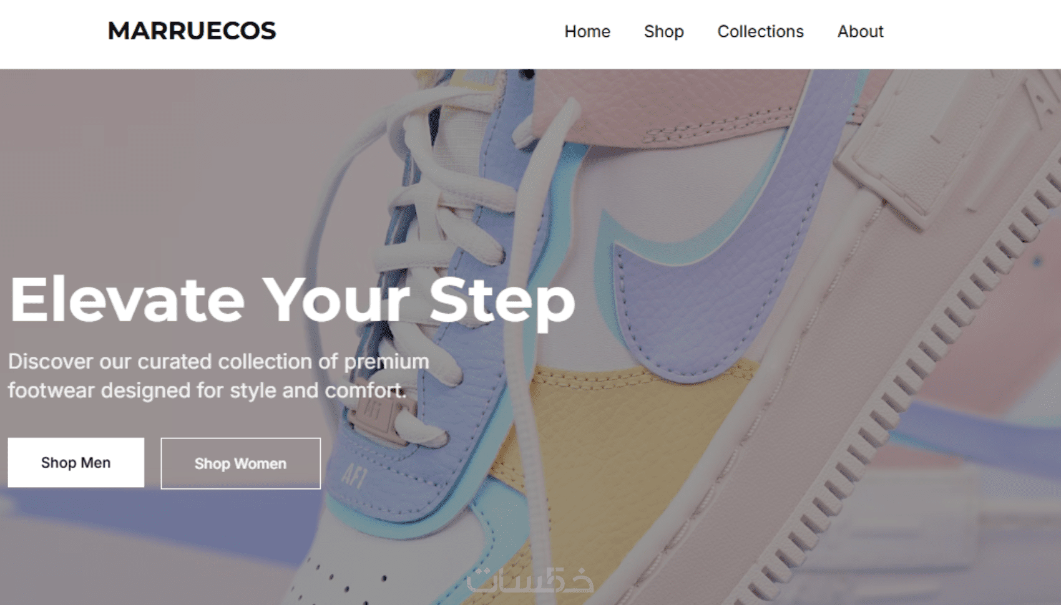The height and width of the screenshot is (605, 1061).
Task: Select the Discover our curated collection paragraph
Action: (x=218, y=375)
